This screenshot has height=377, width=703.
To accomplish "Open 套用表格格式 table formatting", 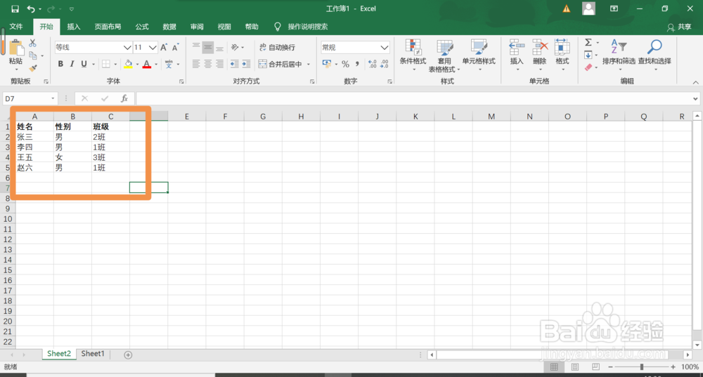I will [444, 55].
